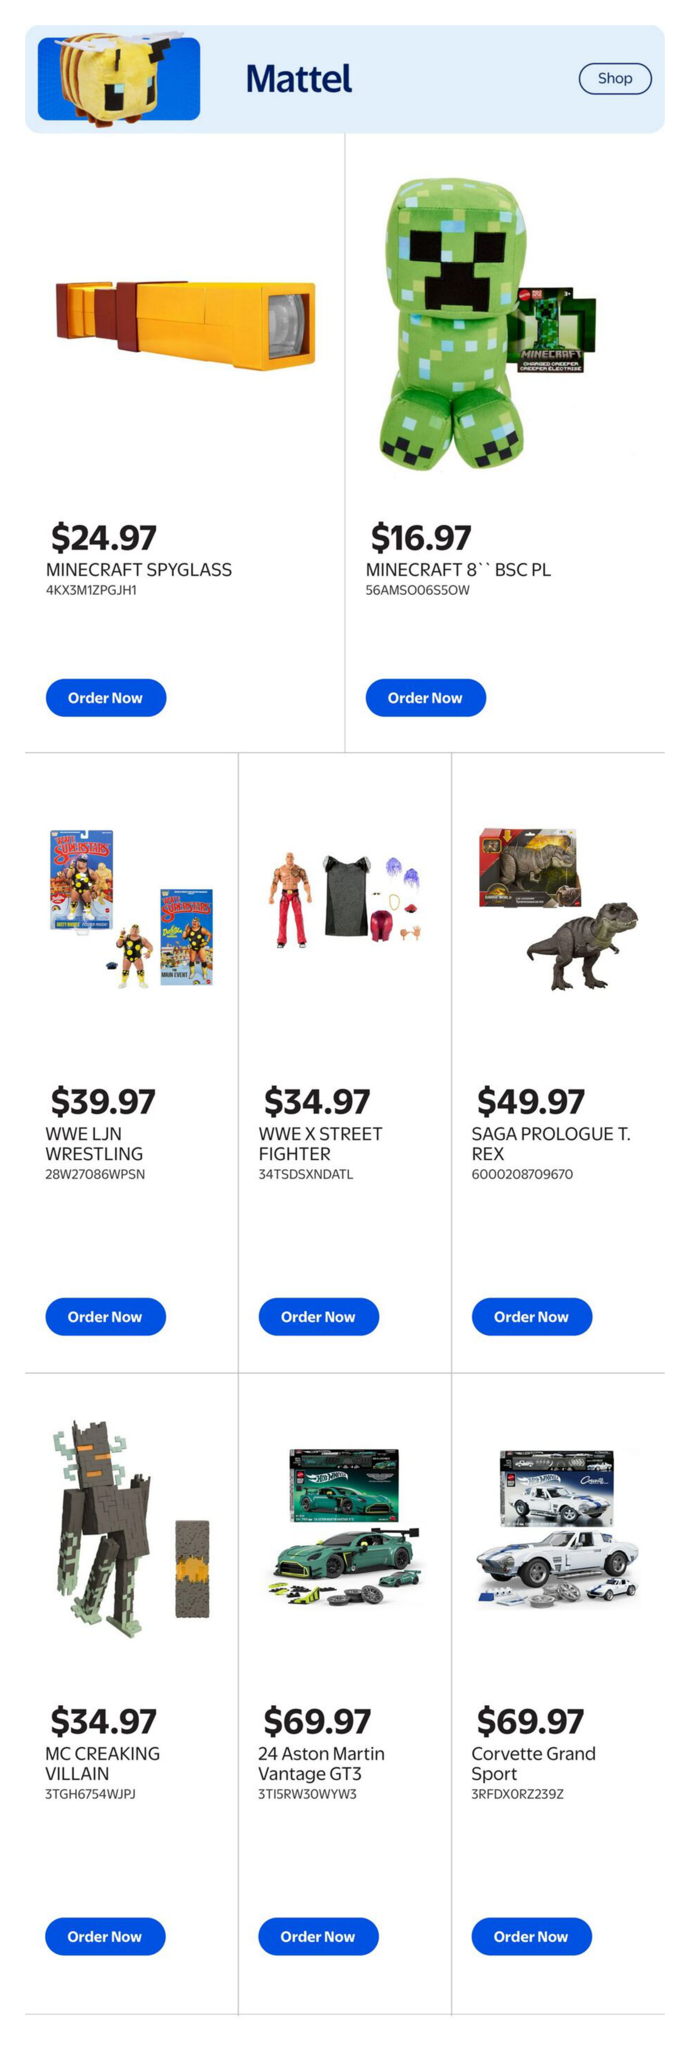Click the MINECRAFT SPYGLASS product title
The image size is (692, 2054).
pos(139,569)
